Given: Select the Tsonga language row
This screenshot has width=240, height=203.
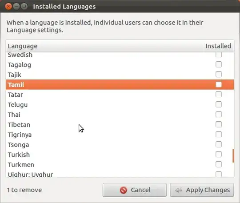Looking at the screenshot, I should [120, 145].
